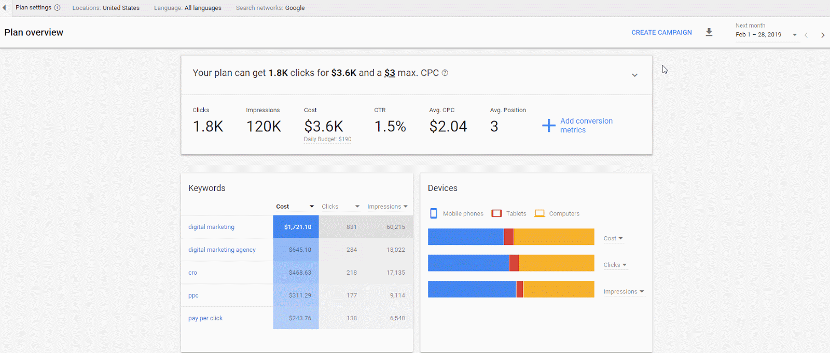Image resolution: width=830 pixels, height=353 pixels.
Task: Click the Tablets legend icon
Action: pos(496,213)
